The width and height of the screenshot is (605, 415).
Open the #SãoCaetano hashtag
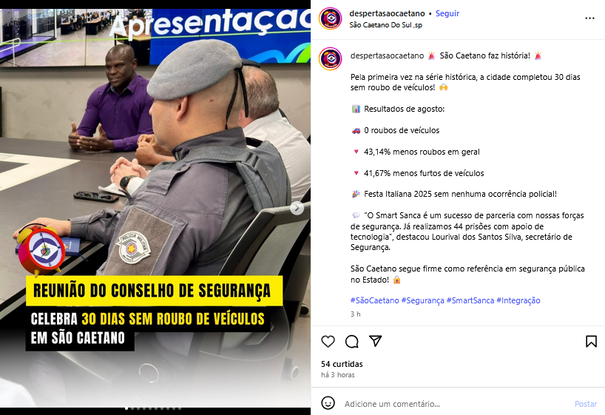(x=374, y=300)
